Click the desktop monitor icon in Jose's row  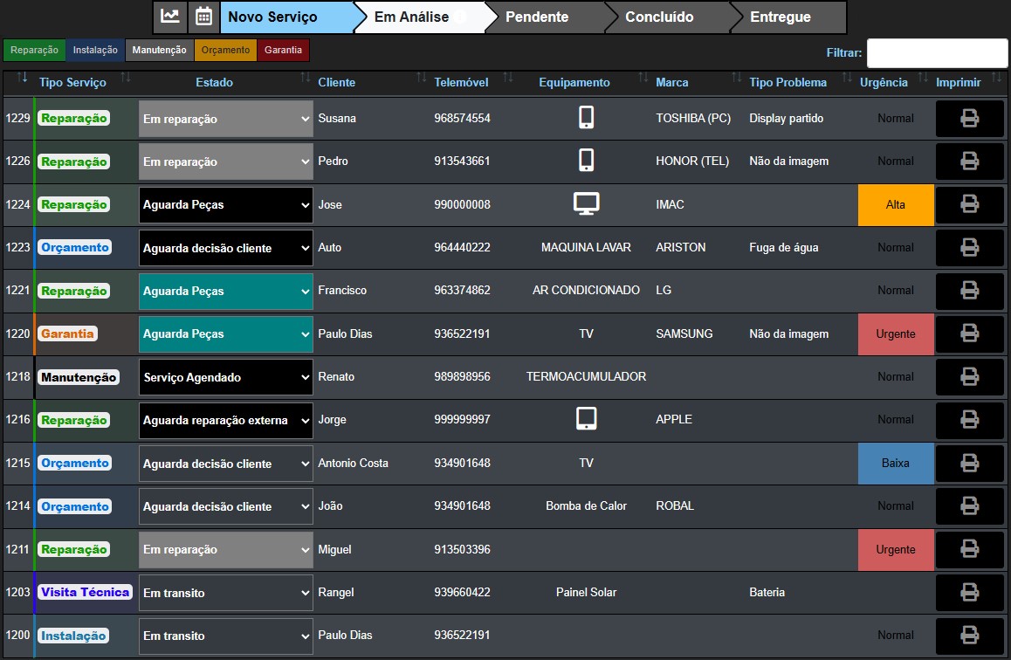coord(586,203)
